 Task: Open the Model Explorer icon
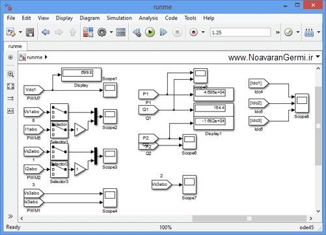pyautogui.click(x=121, y=32)
